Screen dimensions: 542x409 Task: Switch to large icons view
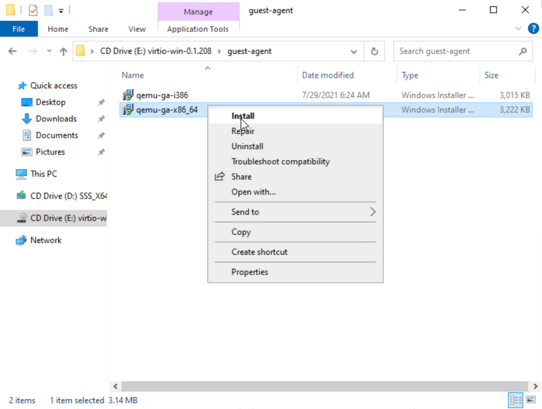[x=529, y=400]
